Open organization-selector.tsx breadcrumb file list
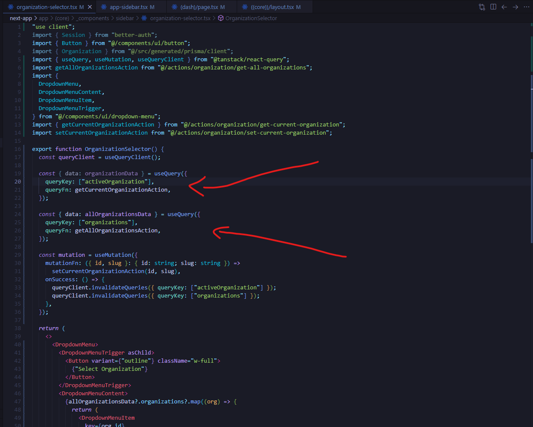 click(x=180, y=18)
